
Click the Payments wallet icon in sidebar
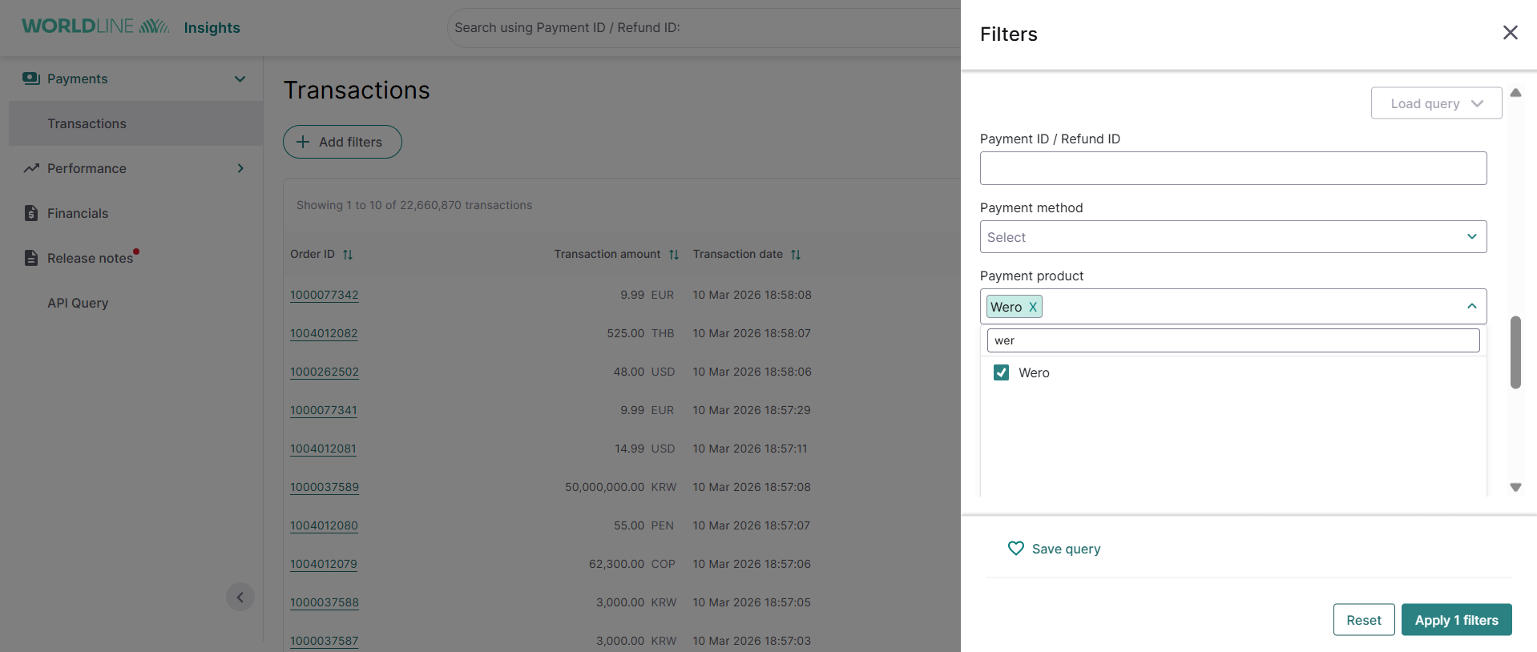click(31, 78)
